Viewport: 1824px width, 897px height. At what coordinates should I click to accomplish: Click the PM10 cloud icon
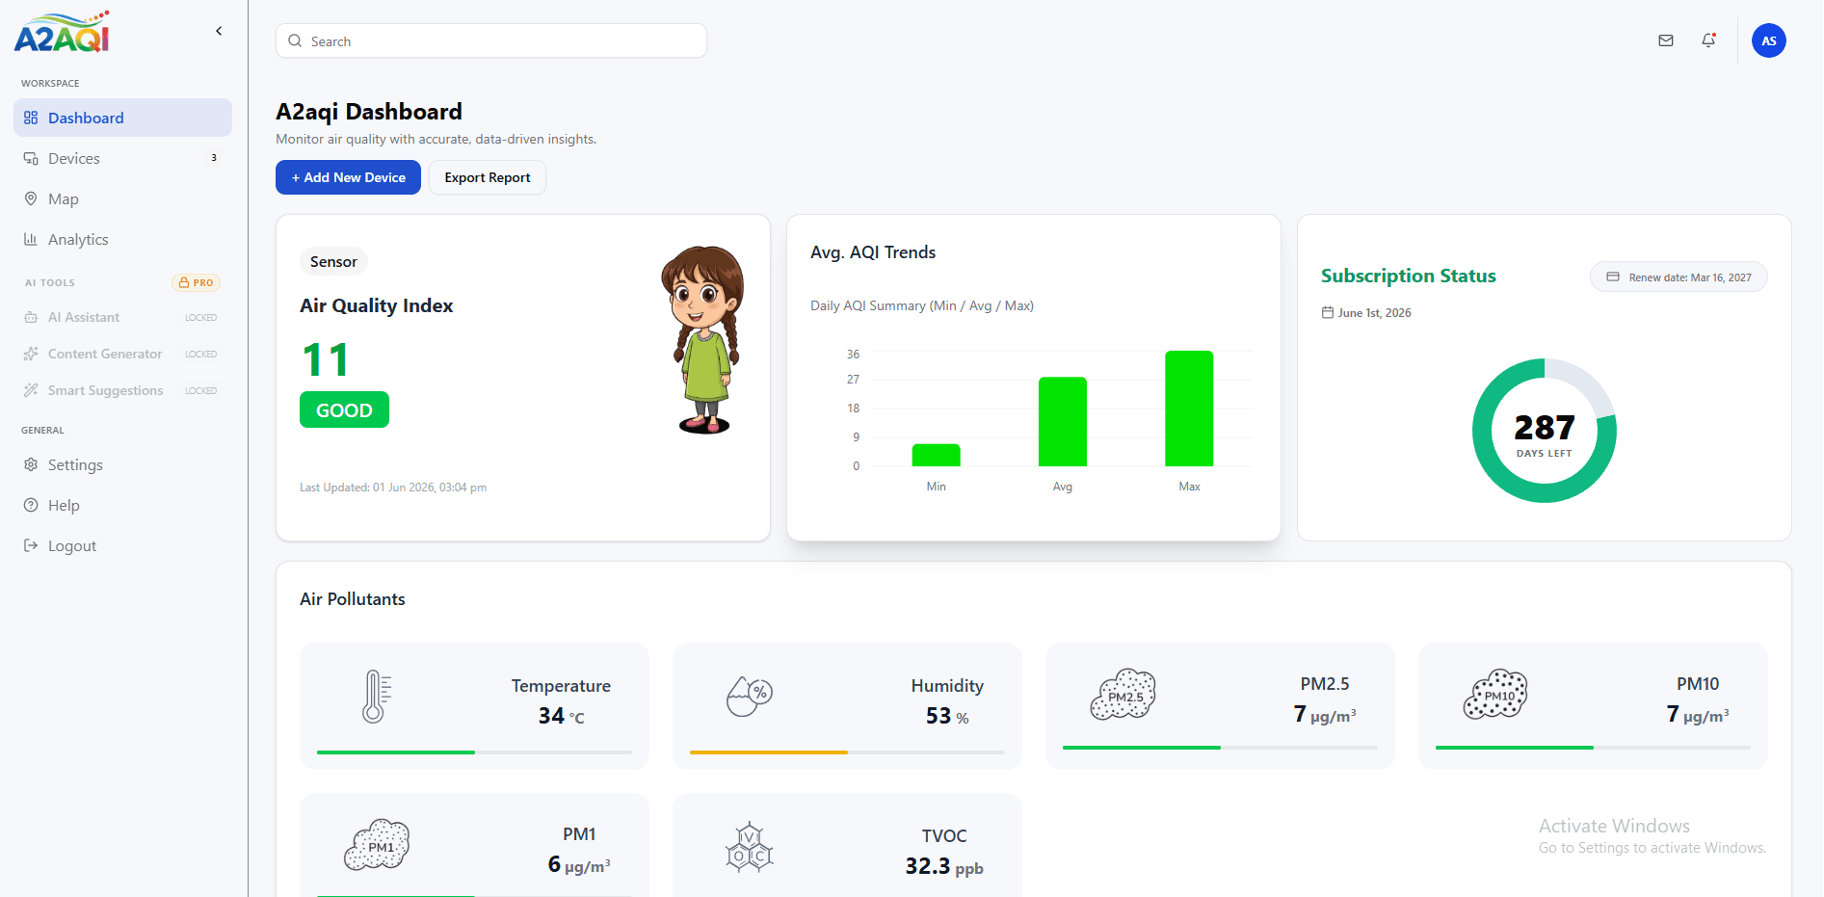(1495, 694)
